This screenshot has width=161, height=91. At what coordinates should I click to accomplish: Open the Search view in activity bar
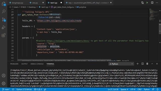4,11
